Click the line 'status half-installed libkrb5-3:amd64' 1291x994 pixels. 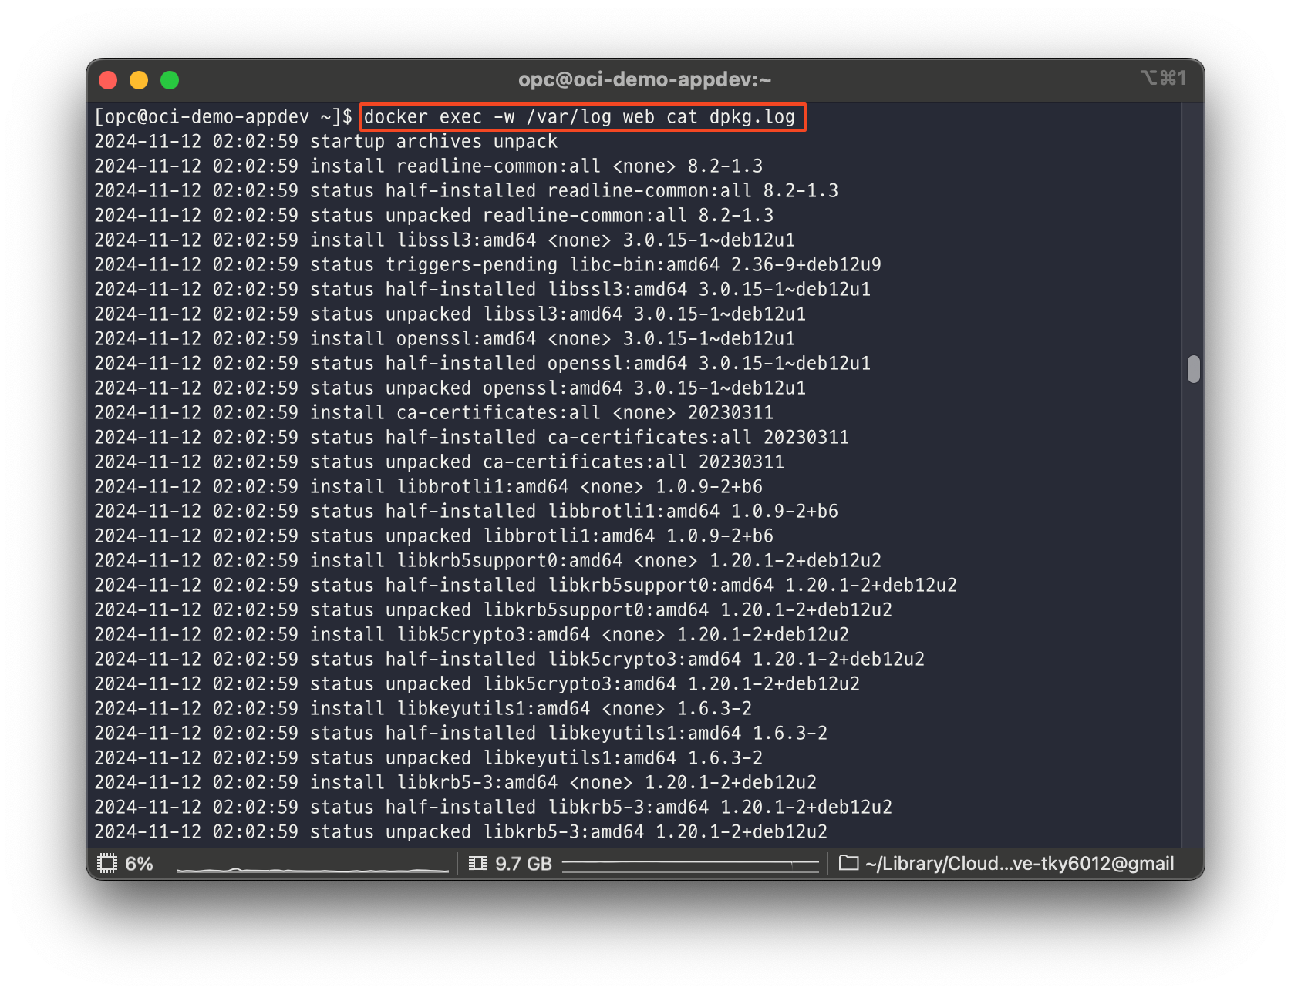tap(494, 808)
